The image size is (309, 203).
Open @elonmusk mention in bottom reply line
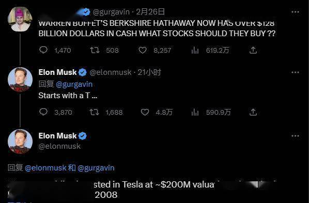point(45,168)
